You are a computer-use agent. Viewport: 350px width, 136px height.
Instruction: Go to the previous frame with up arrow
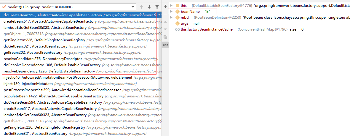pyautogui.click(x=142, y=7)
